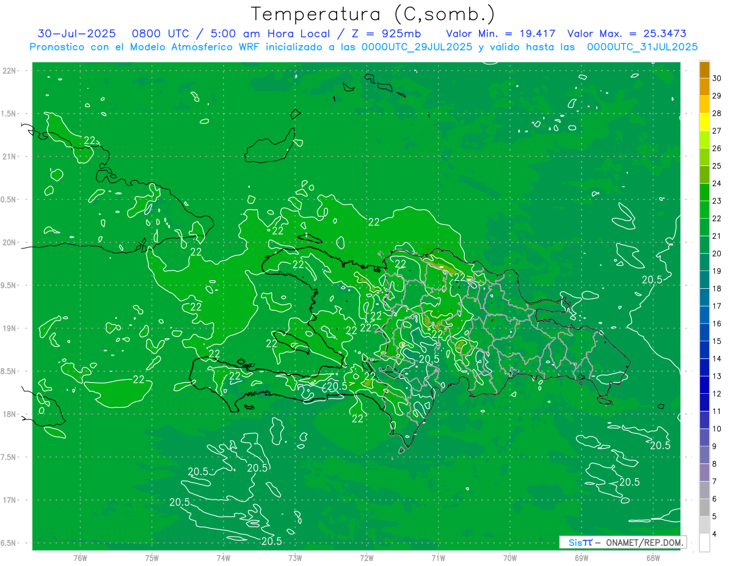This screenshot has width=733, height=566.
Task: Click the '74W' longitude axis label
Action: click(x=224, y=557)
